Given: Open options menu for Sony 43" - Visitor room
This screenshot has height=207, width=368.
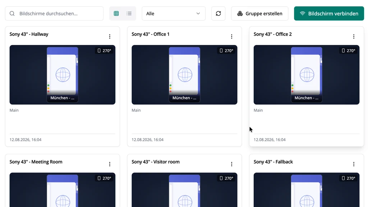Looking at the screenshot, I should [232, 164].
